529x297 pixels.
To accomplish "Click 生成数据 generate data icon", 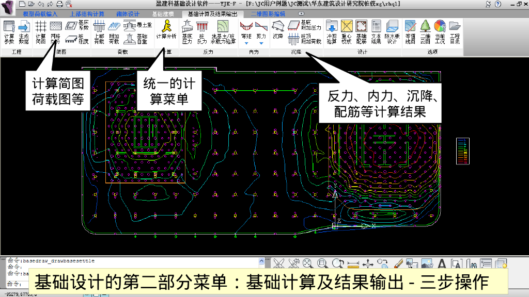I will (x=24, y=32).
